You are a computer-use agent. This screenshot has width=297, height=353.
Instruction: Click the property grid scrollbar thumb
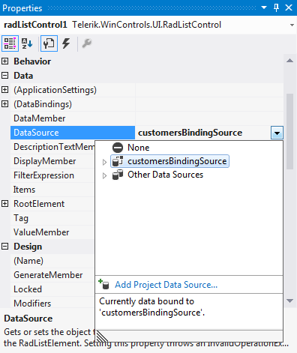click(289, 132)
